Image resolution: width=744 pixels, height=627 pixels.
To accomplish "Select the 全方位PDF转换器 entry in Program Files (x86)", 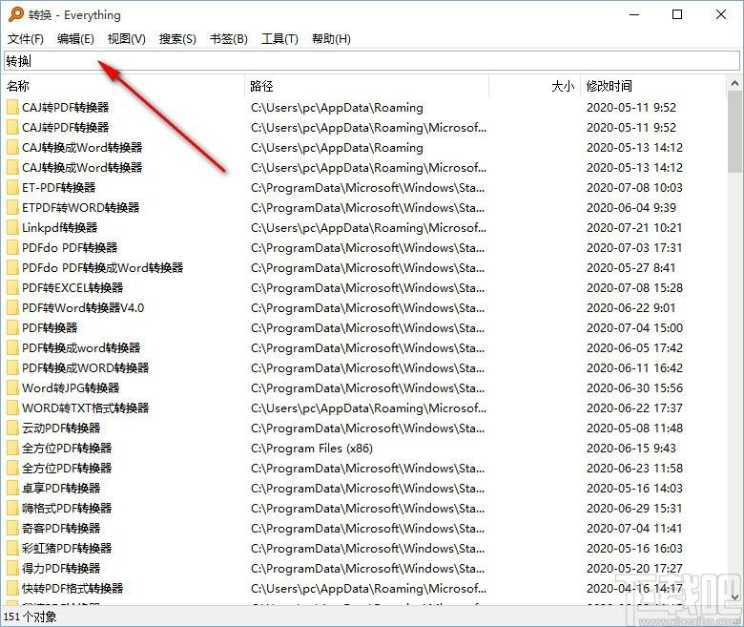I will (x=67, y=448).
